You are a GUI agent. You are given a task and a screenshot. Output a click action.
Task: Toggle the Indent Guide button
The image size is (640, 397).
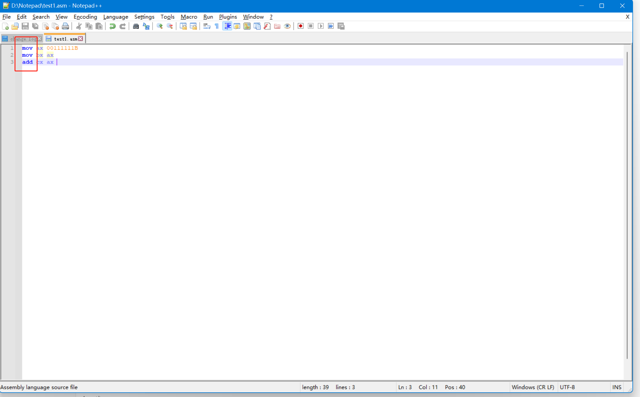point(227,26)
